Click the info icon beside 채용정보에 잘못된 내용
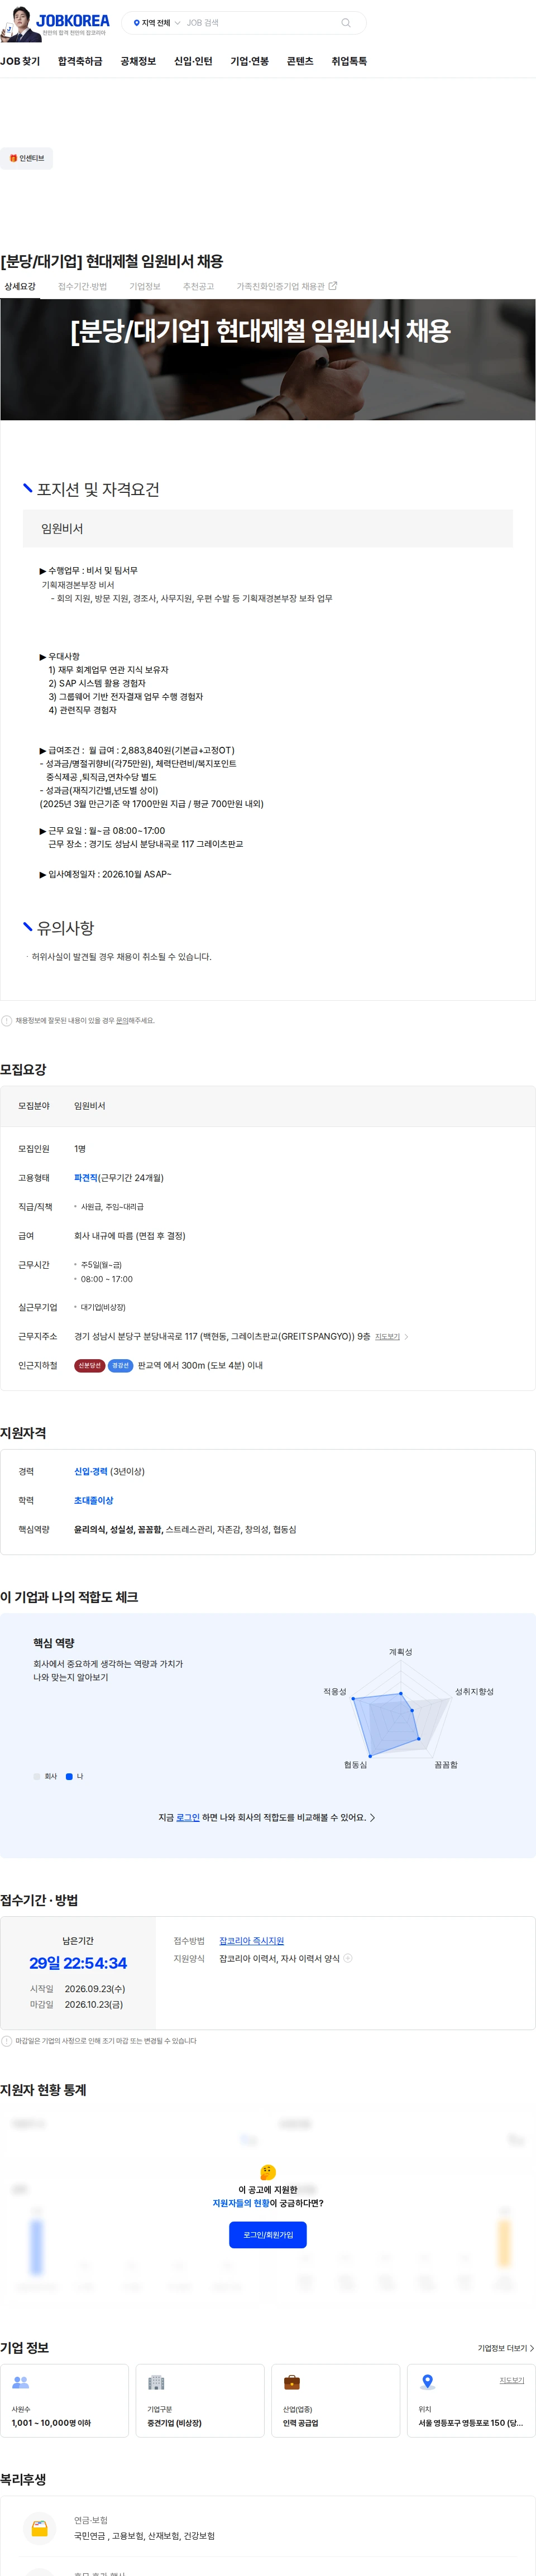 click(x=7, y=1021)
